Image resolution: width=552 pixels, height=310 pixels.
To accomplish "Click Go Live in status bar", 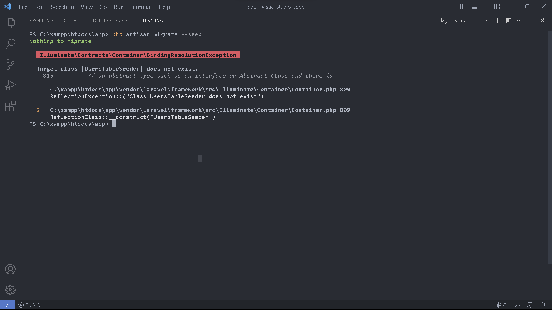I will tap(508, 305).
